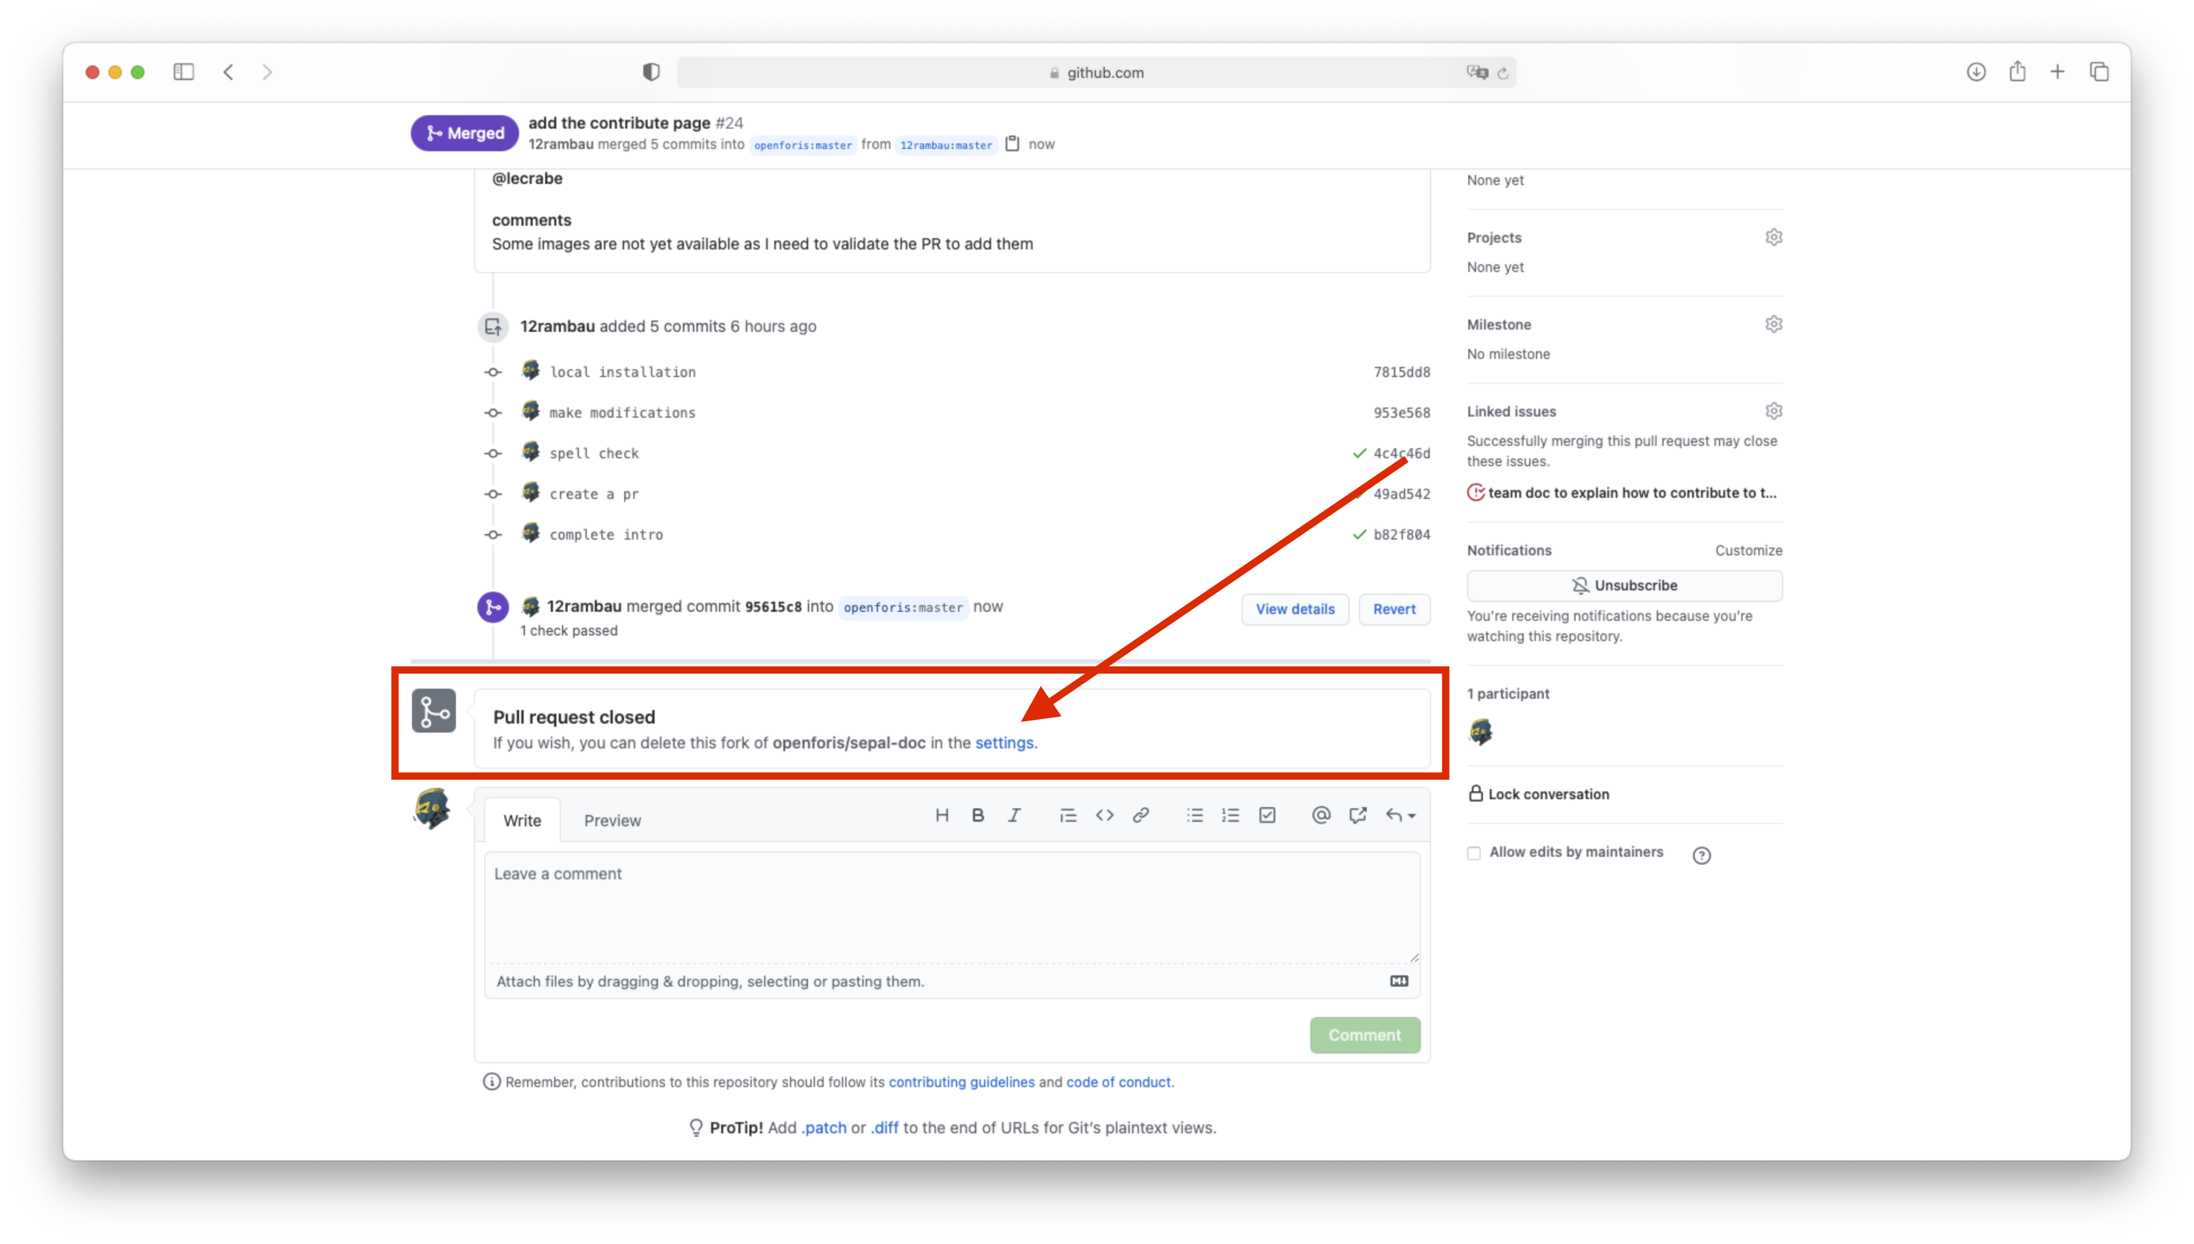Open the settings link to delete fork
This screenshot has width=2194, height=1244.
[x=1003, y=742]
